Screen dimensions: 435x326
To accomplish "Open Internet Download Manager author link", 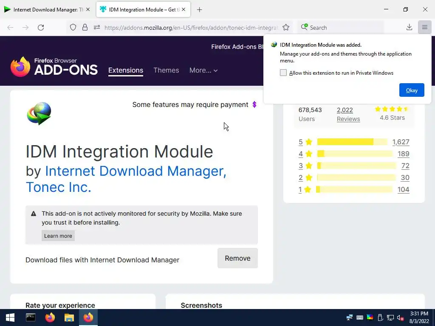I will tap(136, 171).
